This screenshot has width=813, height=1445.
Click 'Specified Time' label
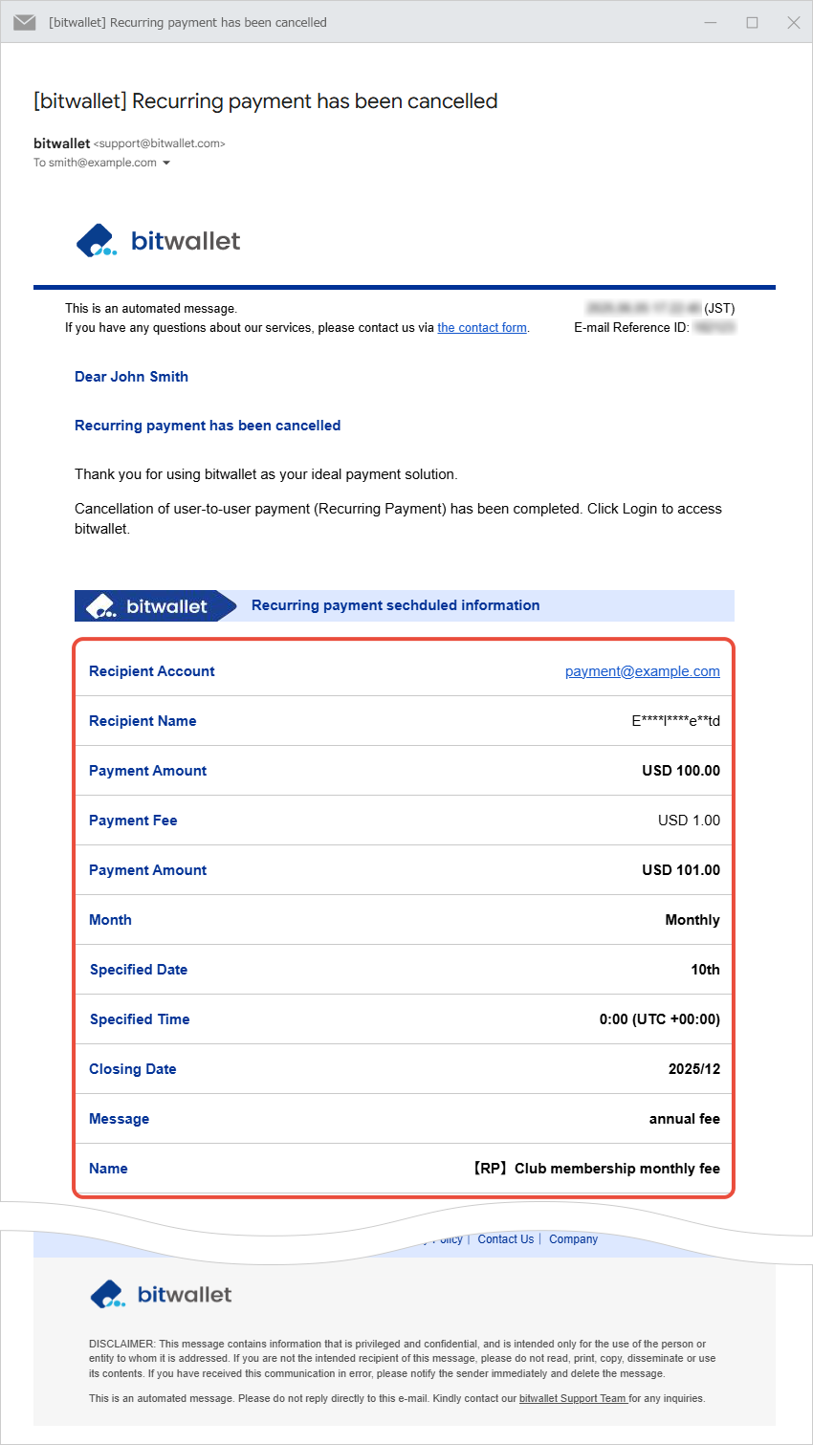(140, 1019)
